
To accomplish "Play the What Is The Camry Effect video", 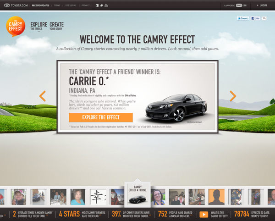I will click(204, 214).
